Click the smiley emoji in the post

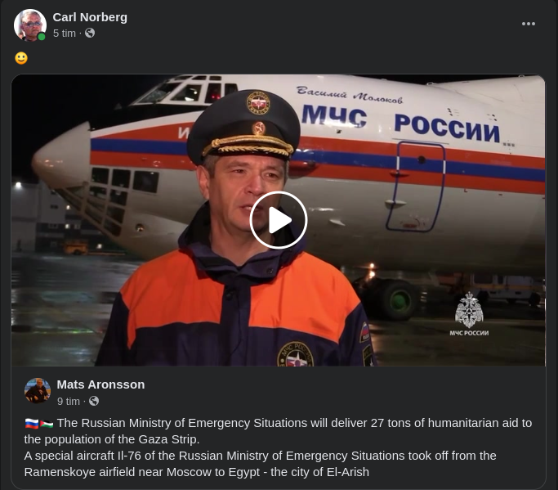point(21,58)
